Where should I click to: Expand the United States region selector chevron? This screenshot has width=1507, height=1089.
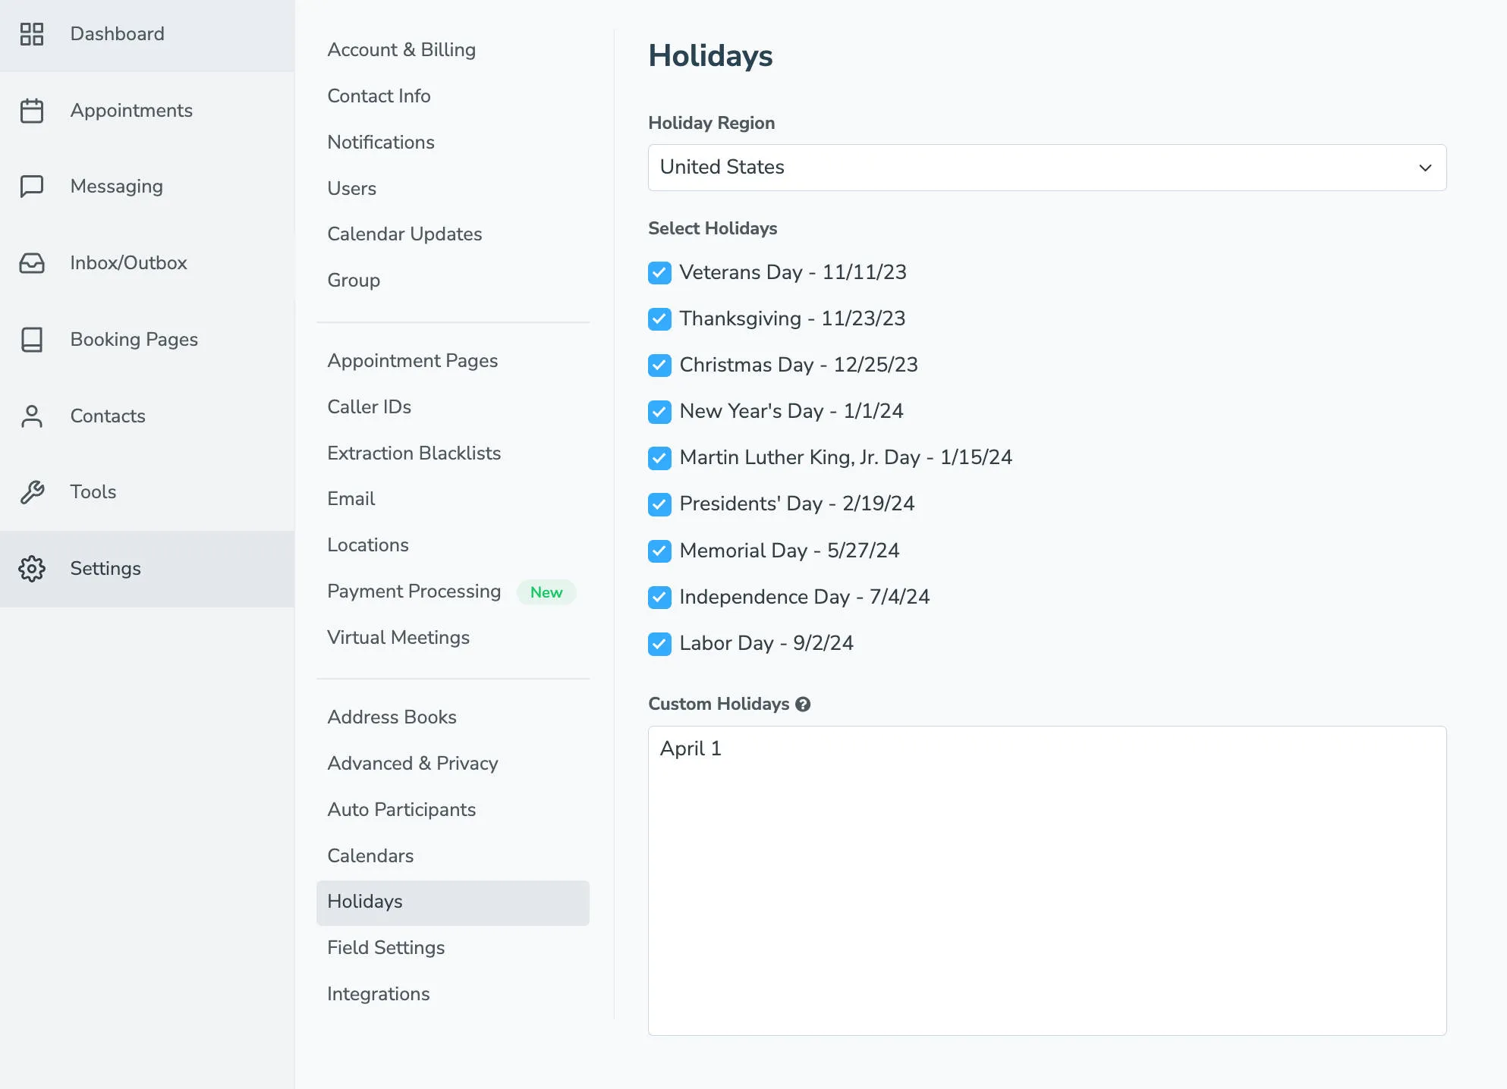(x=1425, y=168)
